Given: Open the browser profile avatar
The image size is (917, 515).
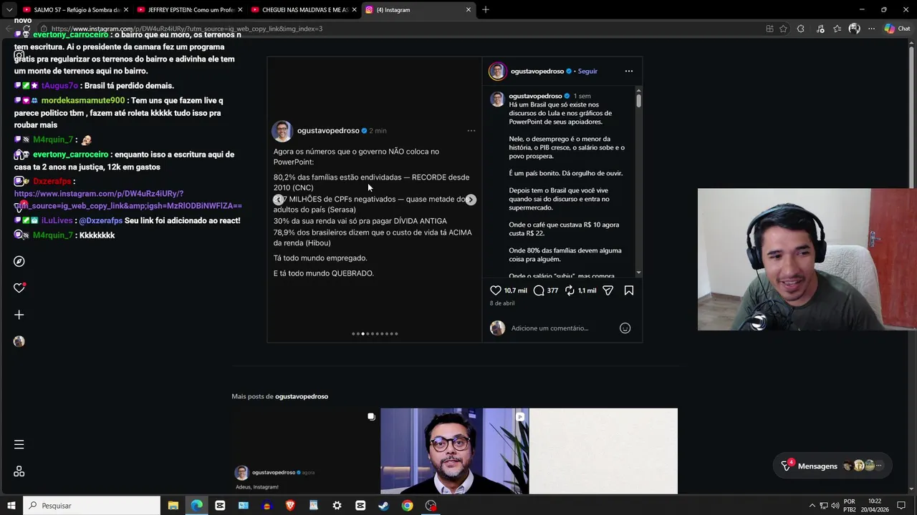Looking at the screenshot, I should coord(854,29).
